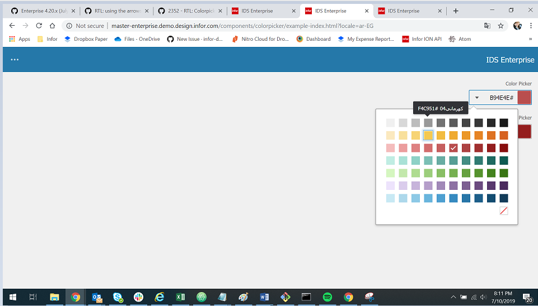
Task: Launch the Snipping Tool from the taskbar
Action: click(x=369, y=297)
